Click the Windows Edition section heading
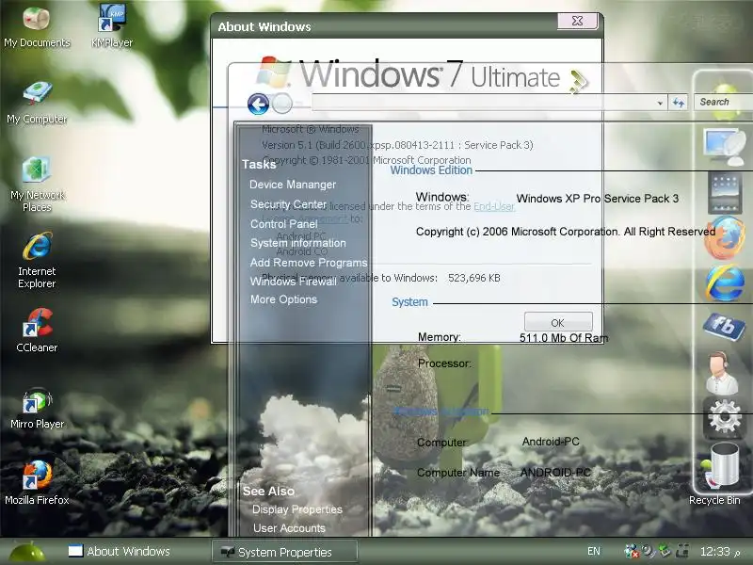 (431, 170)
